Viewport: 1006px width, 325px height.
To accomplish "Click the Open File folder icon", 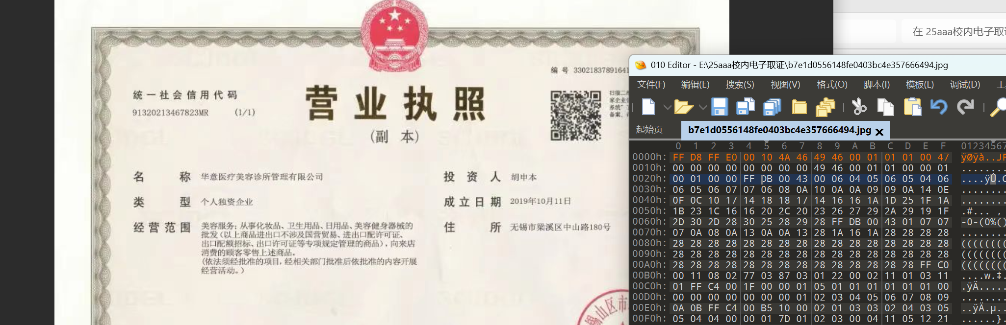I will (x=683, y=107).
